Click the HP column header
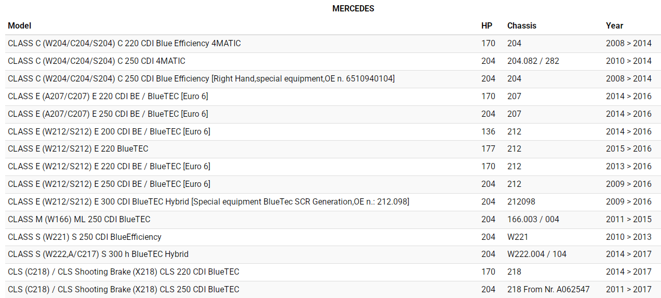Viewport: 661px width, 298px height. (487, 25)
